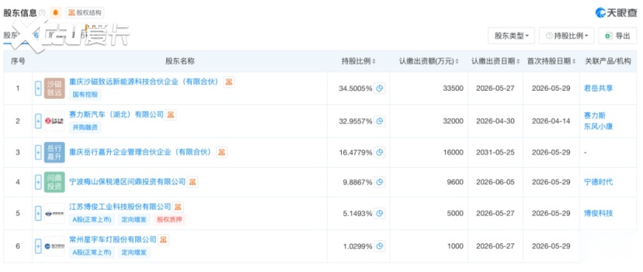Image resolution: width=643 pixels, height=272 pixels.
Task: Click equity structure icon beside 重庆沙磁致远
Action: [229, 82]
